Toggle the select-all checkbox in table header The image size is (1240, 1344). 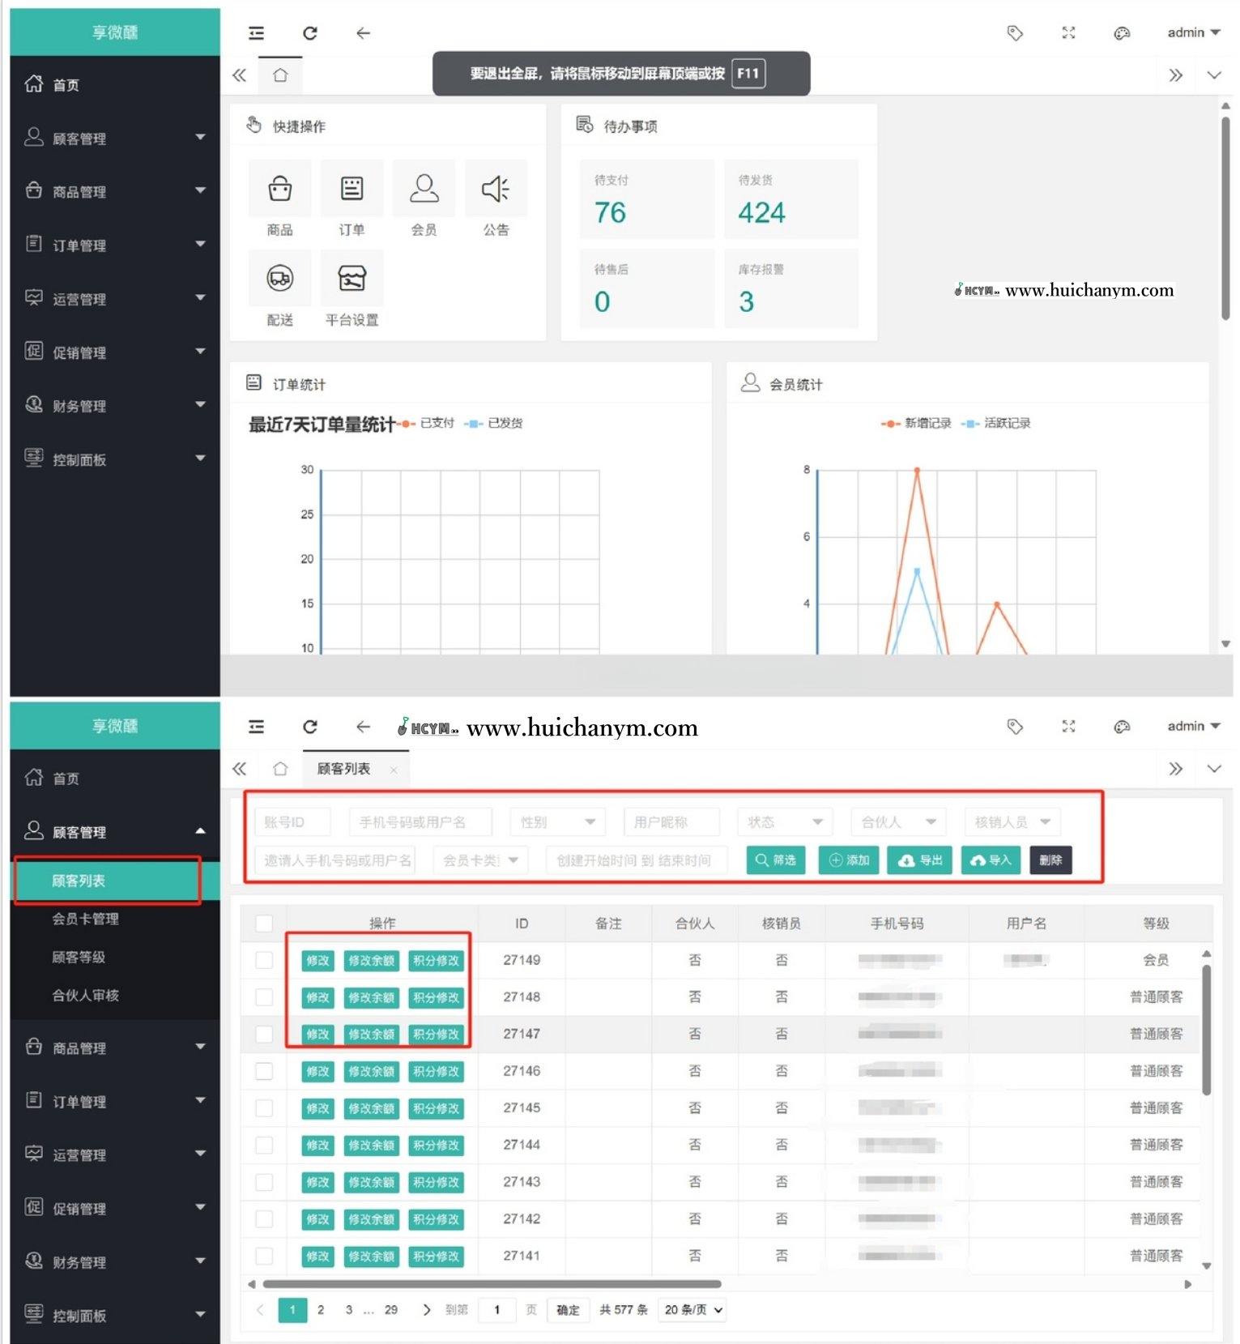click(264, 924)
